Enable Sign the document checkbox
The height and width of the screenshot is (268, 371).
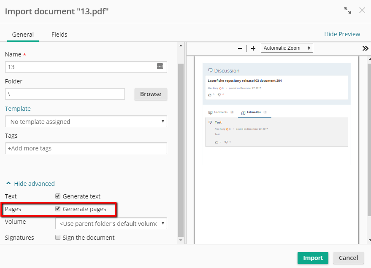coord(58,238)
